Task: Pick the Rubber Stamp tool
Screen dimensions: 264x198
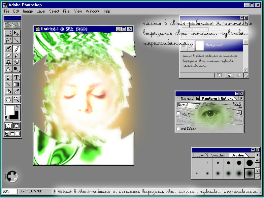Action: (x=9, y=62)
